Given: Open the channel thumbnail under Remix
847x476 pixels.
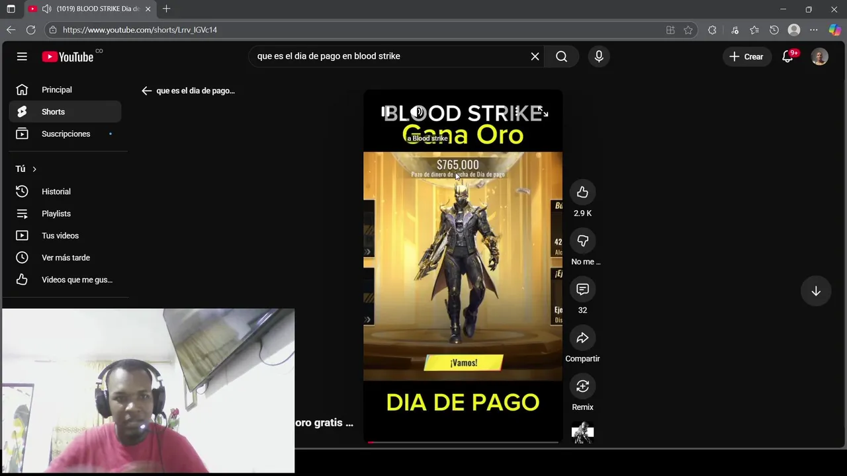Looking at the screenshot, I should point(582,433).
